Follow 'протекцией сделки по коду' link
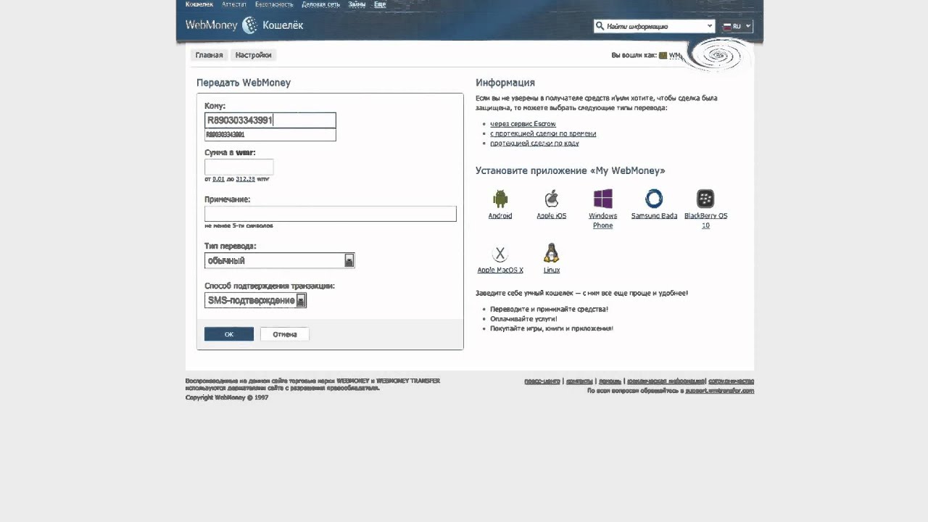Screen dimensions: 928x522 534,143
